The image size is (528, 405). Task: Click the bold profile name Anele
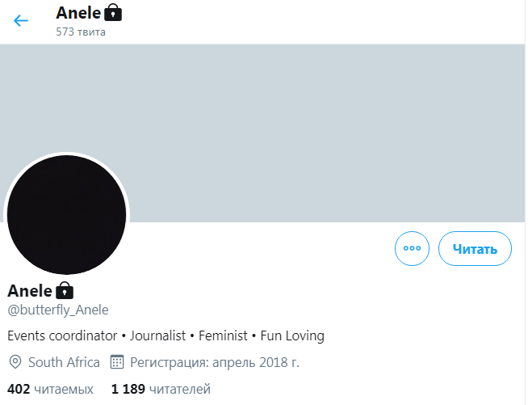pyautogui.click(x=30, y=290)
